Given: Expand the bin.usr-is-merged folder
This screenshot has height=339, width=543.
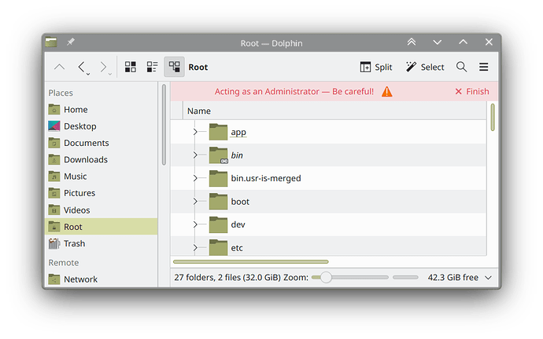Looking at the screenshot, I should point(195,178).
